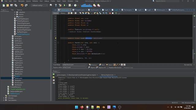196x110 pixels.
Task: Toggle Match Case in the find bar
Action: [x=115, y=65]
